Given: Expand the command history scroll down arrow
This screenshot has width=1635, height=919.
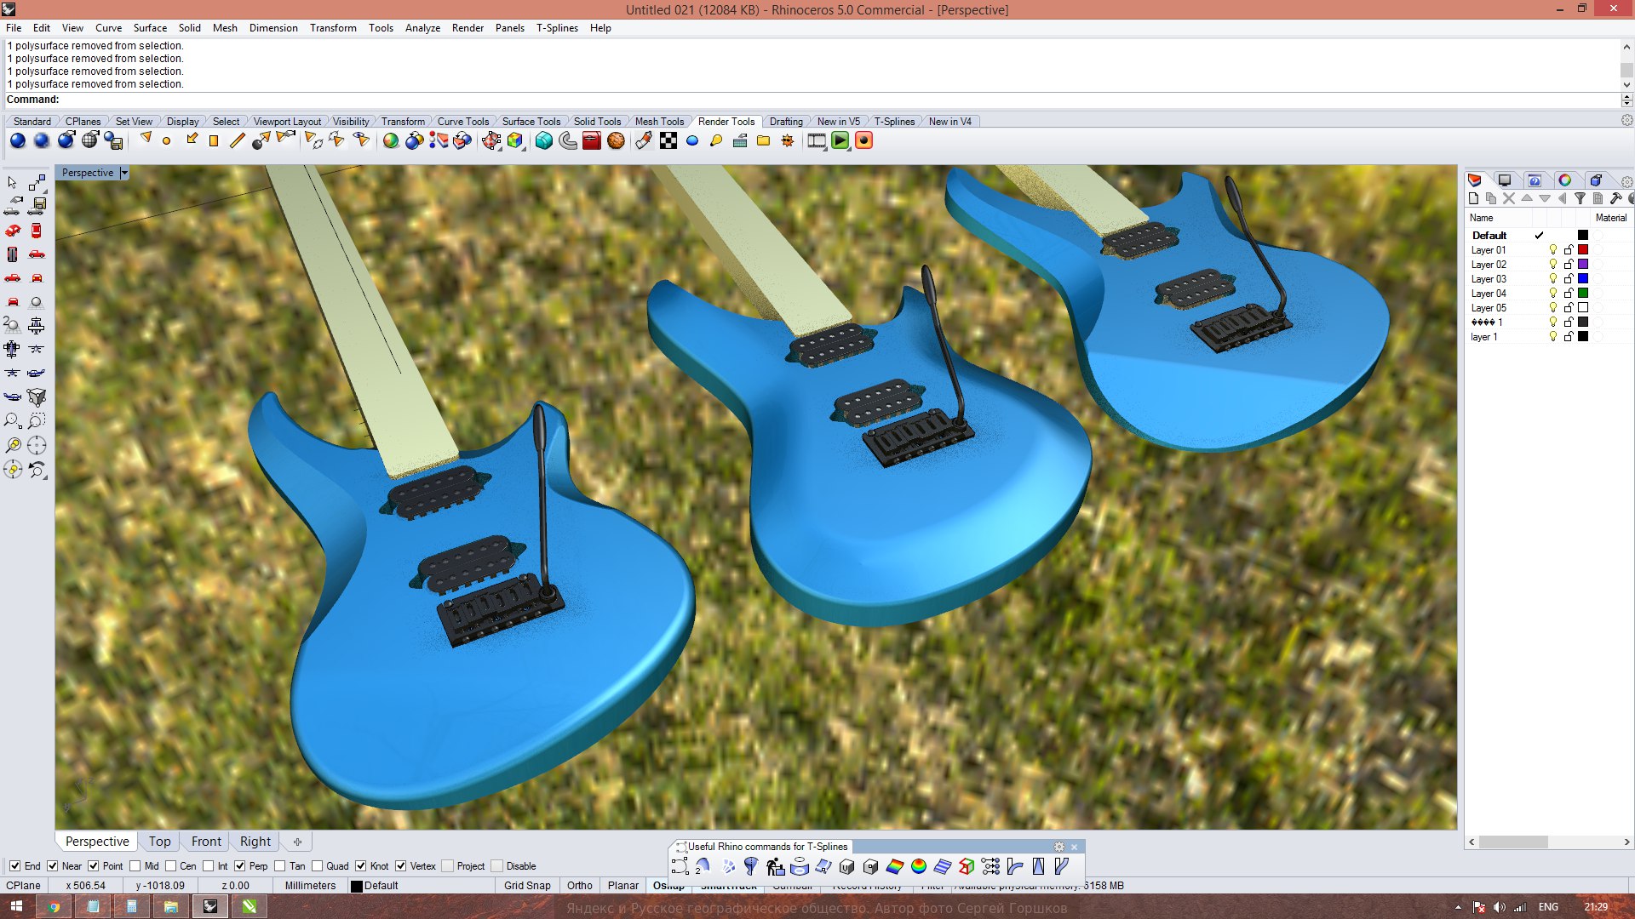Looking at the screenshot, I should click(x=1626, y=84).
